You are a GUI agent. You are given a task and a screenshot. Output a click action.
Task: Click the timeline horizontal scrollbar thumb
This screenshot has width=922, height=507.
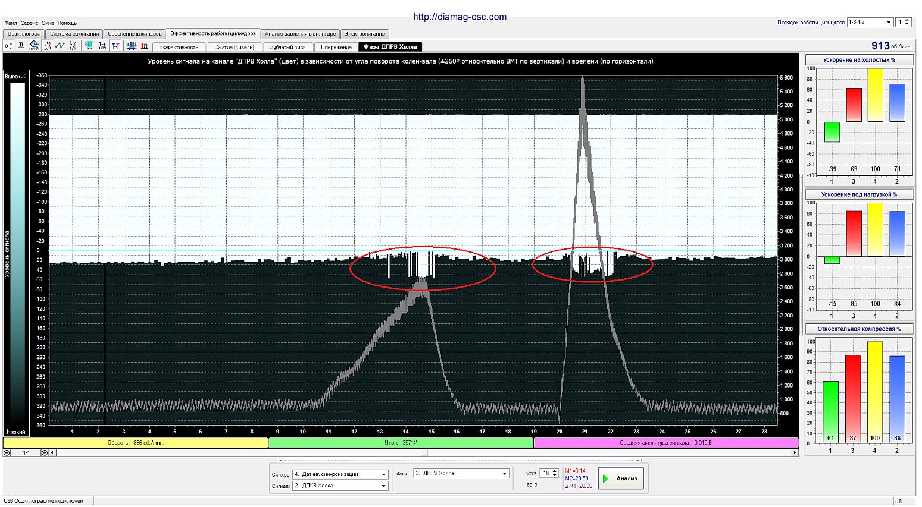point(423,453)
